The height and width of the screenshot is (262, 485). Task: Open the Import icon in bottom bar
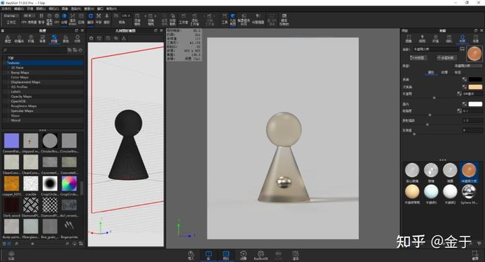(191, 255)
